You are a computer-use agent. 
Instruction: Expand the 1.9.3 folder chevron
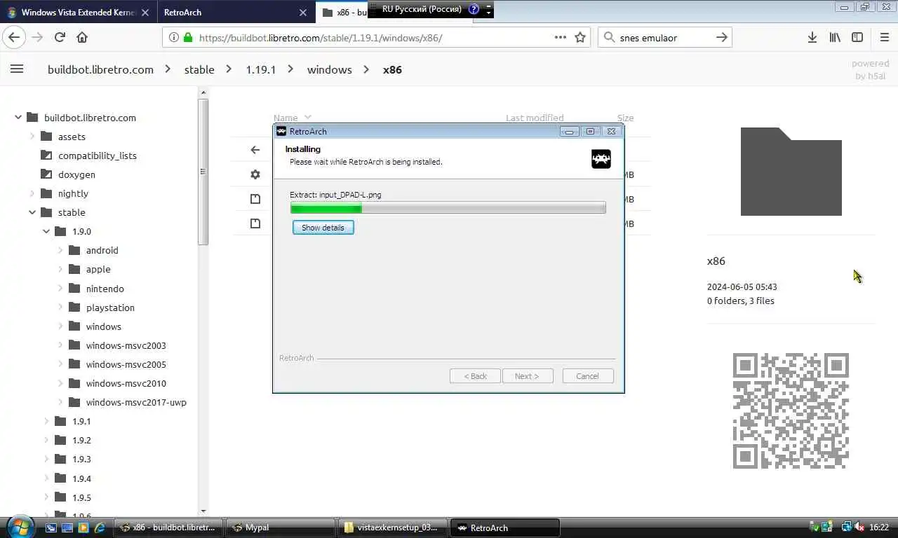point(46,458)
